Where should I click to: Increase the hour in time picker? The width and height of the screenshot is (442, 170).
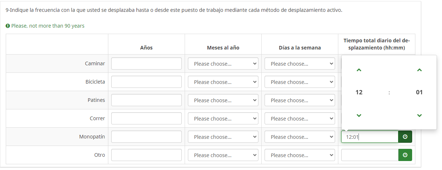tap(359, 70)
